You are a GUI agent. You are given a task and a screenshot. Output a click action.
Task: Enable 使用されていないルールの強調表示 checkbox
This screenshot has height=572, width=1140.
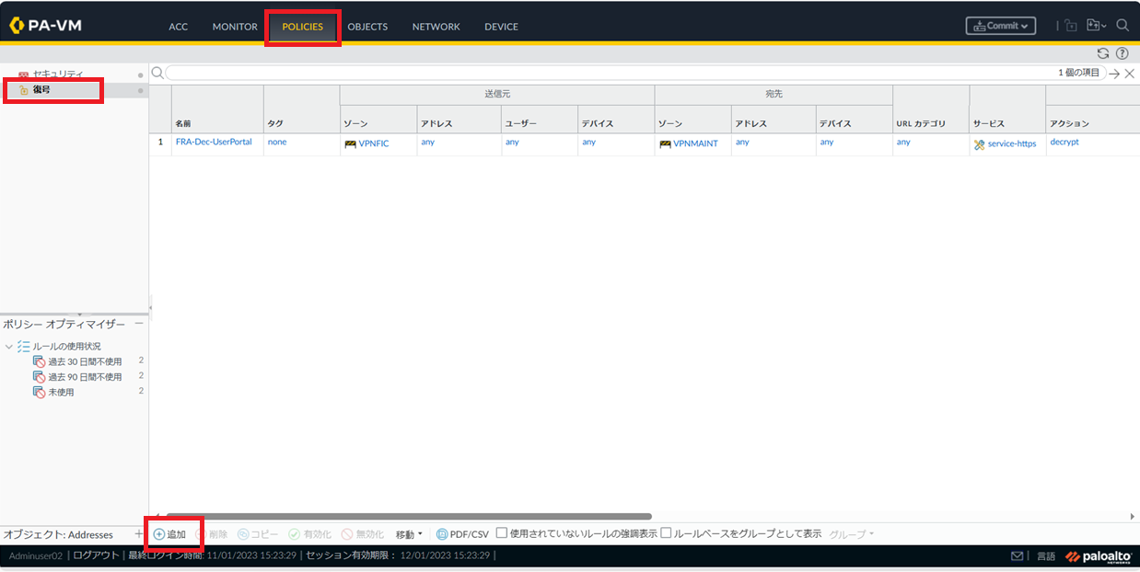[x=502, y=533]
